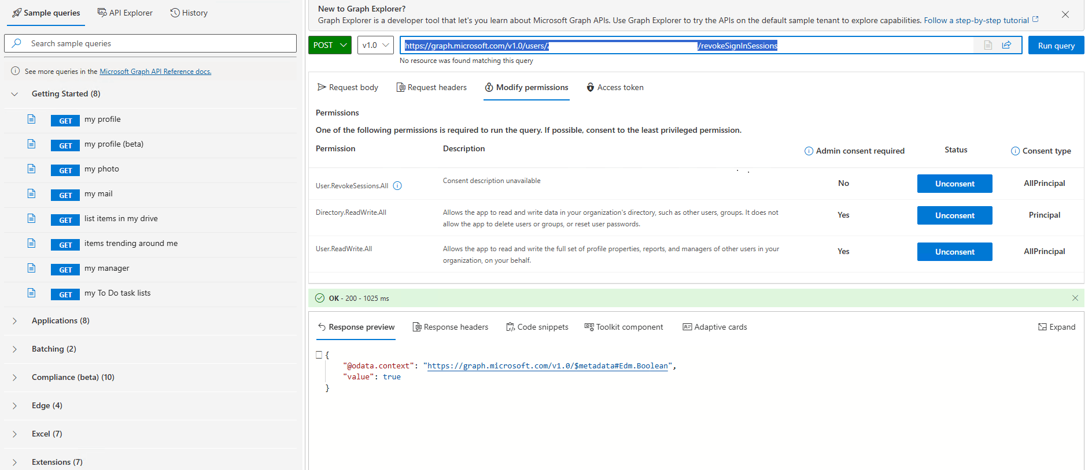Screen dimensions: 1092x470
Task: Select the 'list items in my drive' query
Action: (121, 218)
